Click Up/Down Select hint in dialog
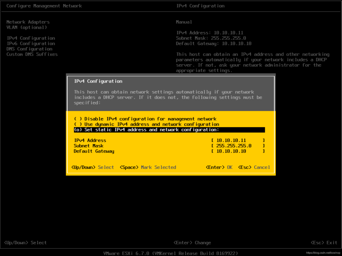 click(x=93, y=167)
